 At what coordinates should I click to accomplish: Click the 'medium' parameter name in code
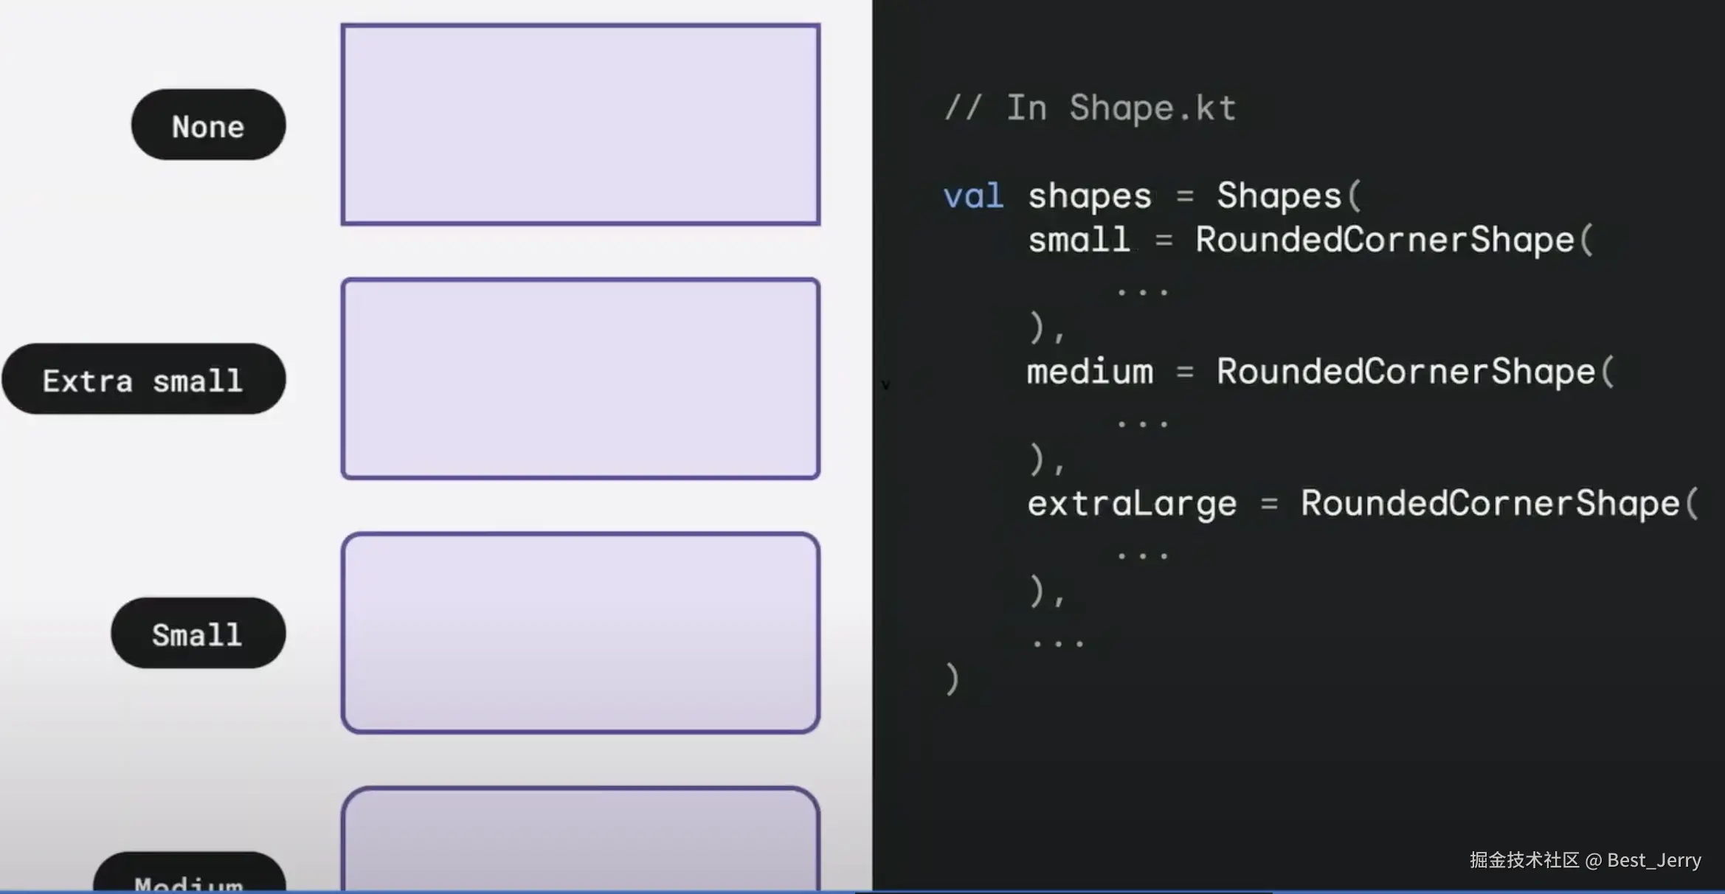(1090, 372)
